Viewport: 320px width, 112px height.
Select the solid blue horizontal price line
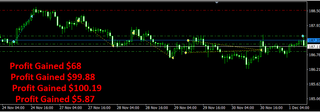coord(154,40)
